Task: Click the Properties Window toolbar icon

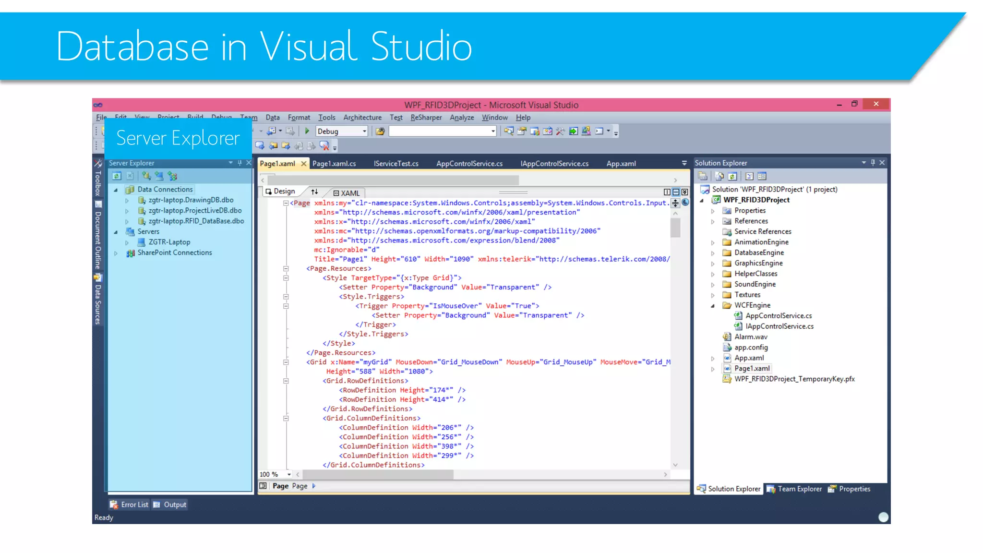Action: click(x=522, y=131)
